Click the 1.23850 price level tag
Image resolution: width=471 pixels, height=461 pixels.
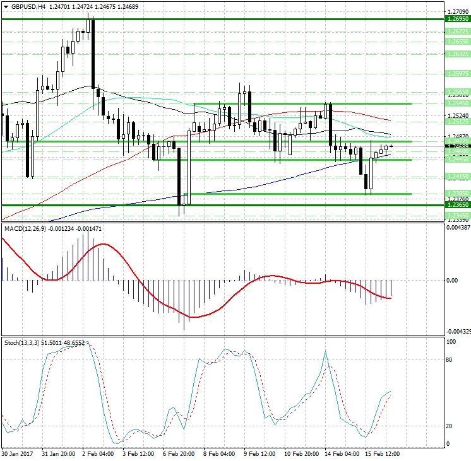pyautogui.click(x=456, y=194)
